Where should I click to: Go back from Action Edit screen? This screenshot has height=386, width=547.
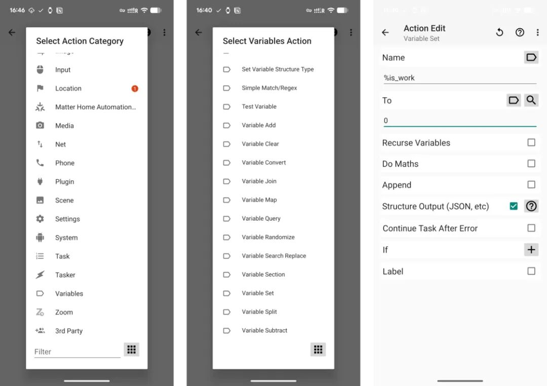point(385,32)
